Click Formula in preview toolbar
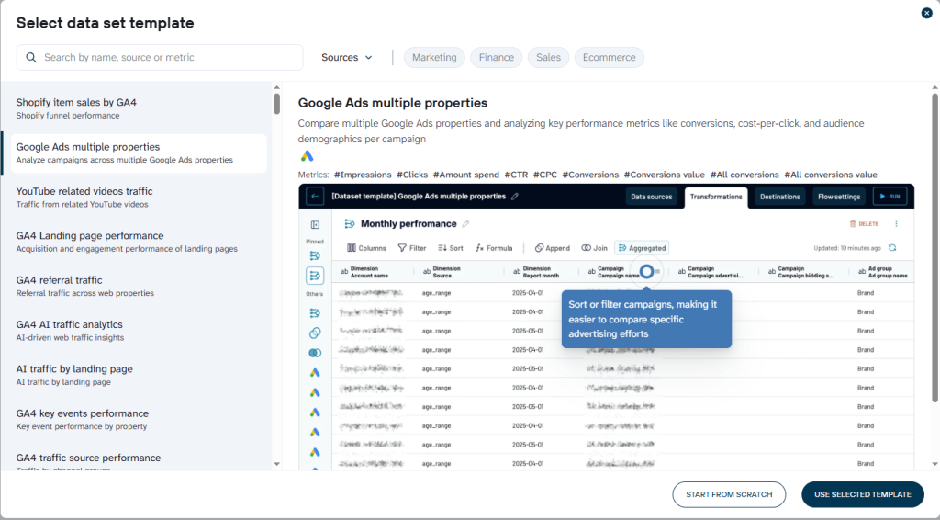The width and height of the screenshot is (940, 520). click(494, 248)
